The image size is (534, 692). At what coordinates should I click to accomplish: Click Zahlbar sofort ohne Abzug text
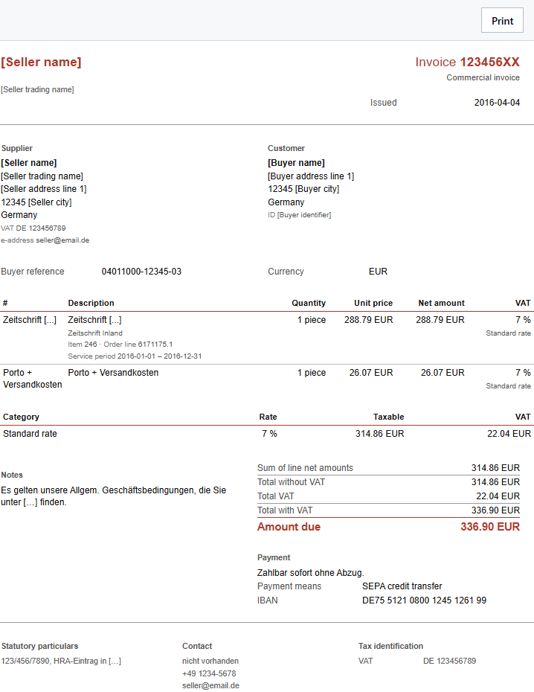pyautogui.click(x=310, y=573)
